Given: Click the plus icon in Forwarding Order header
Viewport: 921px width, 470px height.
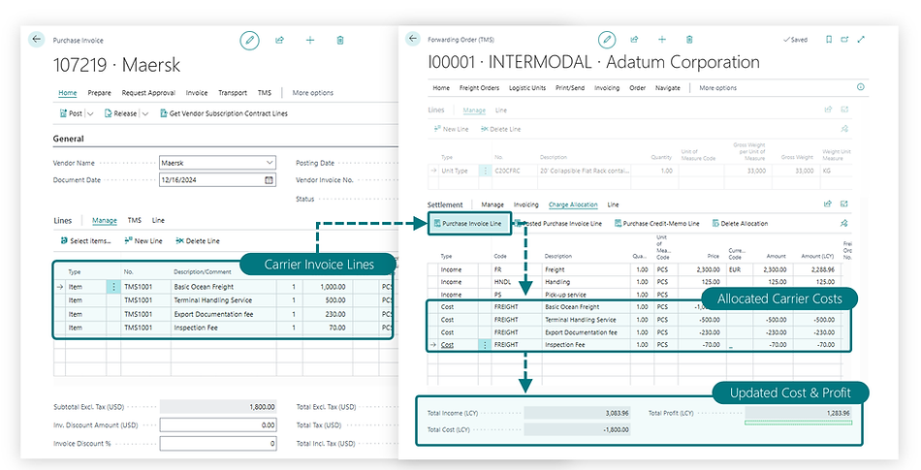Looking at the screenshot, I should click(x=662, y=40).
